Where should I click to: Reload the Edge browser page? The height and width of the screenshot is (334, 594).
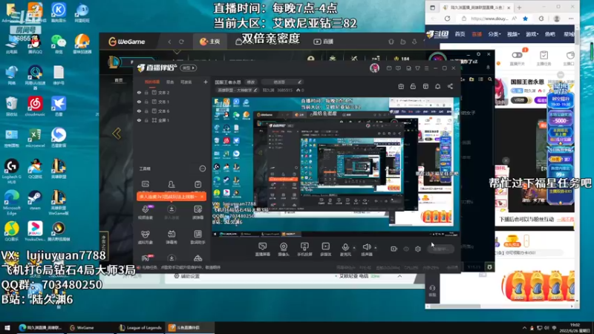coord(448,18)
